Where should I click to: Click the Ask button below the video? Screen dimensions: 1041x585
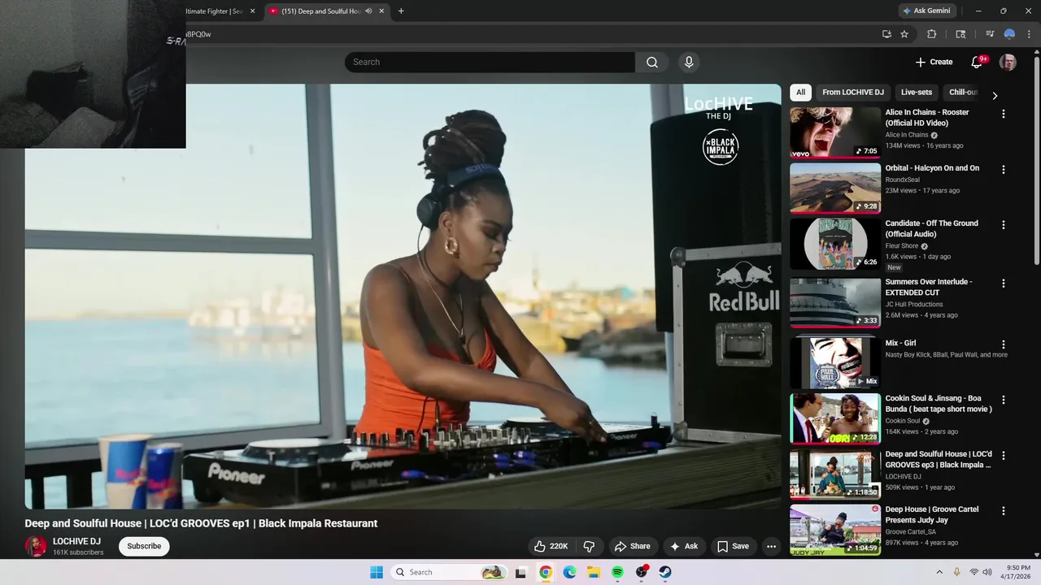pos(683,546)
